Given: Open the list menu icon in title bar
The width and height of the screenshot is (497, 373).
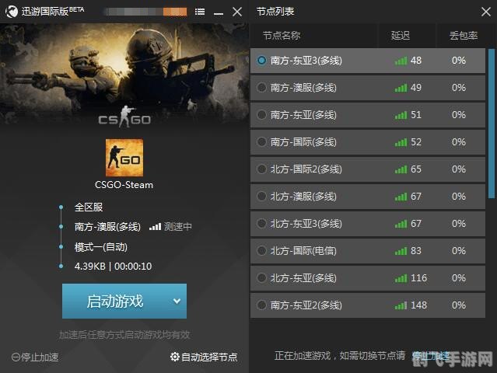Looking at the screenshot, I should coord(200,12).
